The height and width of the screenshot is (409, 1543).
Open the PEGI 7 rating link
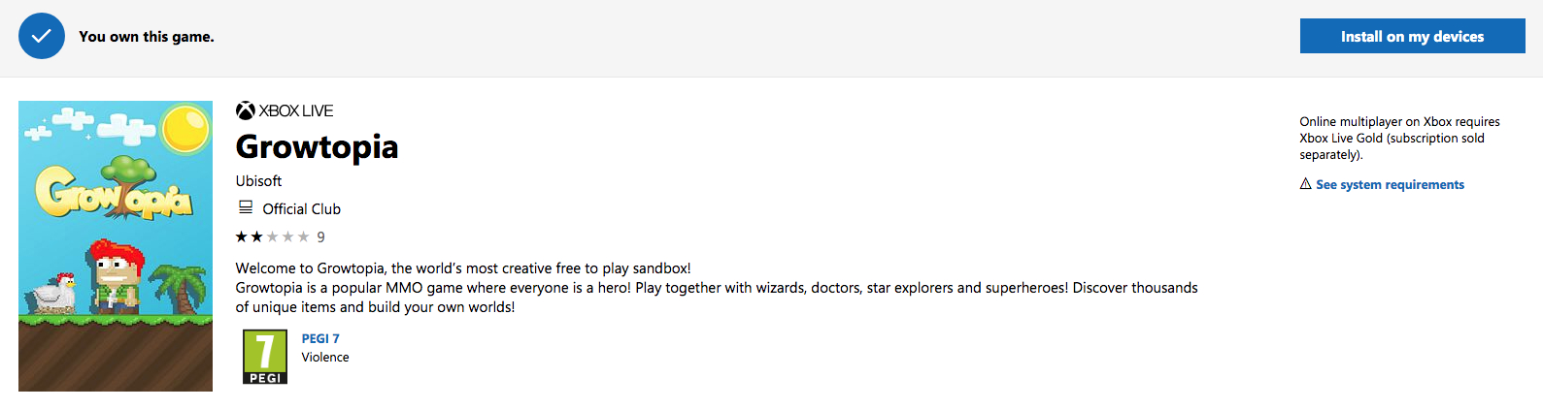pos(320,338)
